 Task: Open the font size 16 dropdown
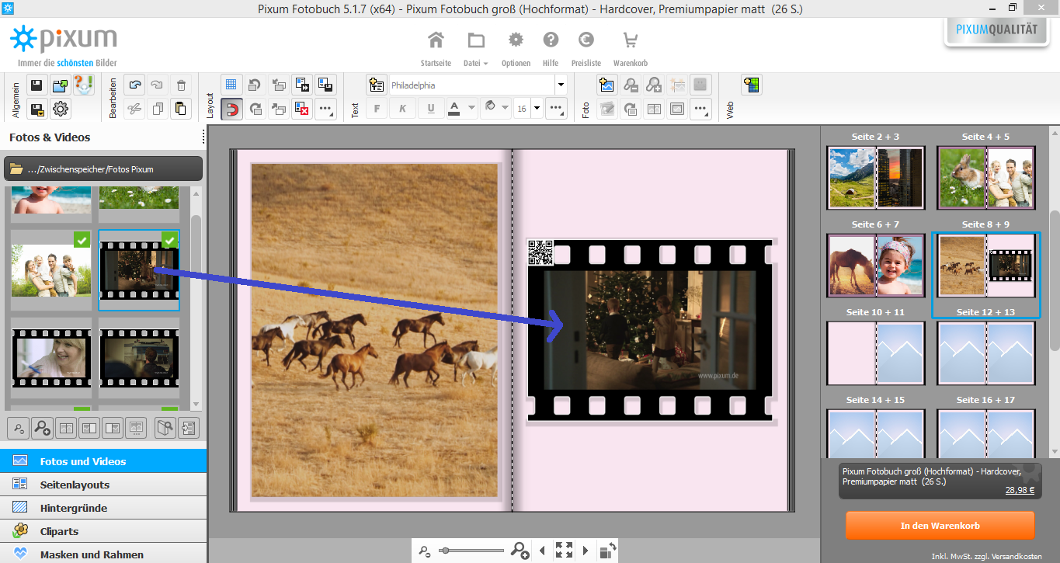tap(536, 108)
